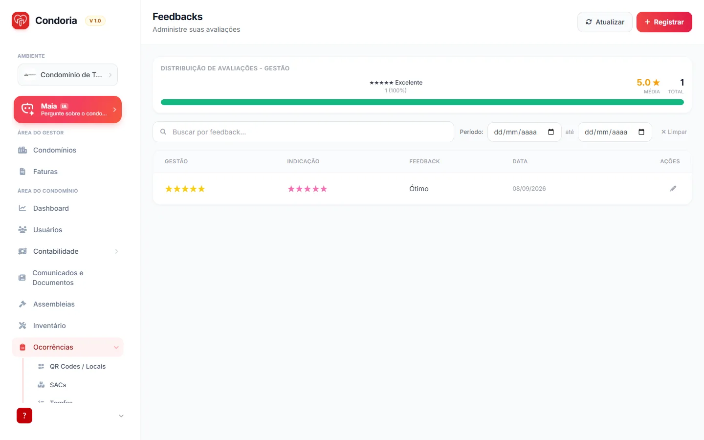Open the Condomínio de T... environment selector
Image resolution: width=704 pixels, height=440 pixels.
67,75
